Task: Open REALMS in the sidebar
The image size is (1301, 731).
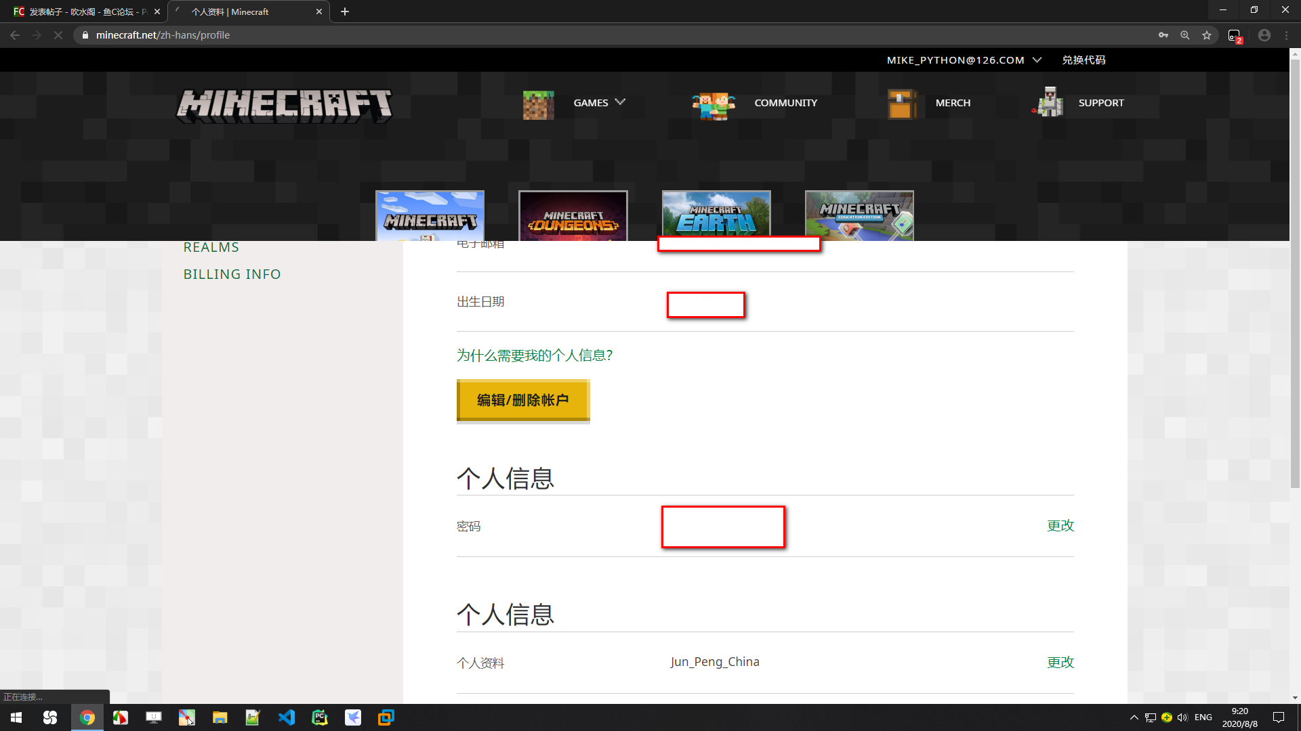Action: [211, 248]
